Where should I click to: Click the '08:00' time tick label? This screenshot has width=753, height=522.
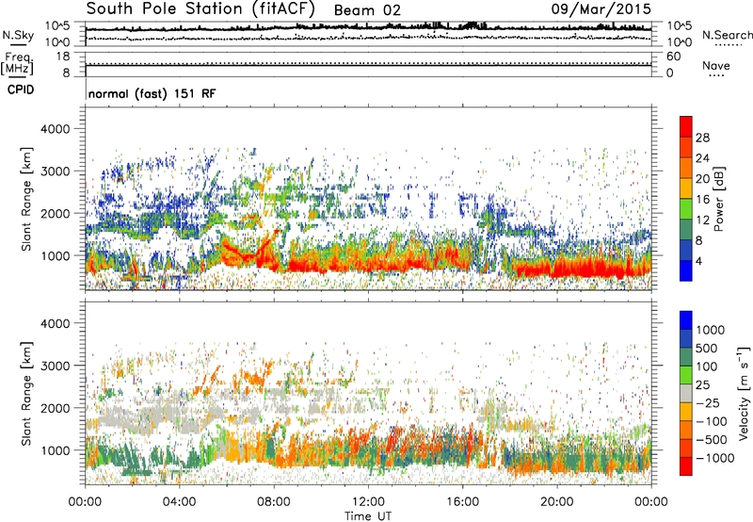274,502
